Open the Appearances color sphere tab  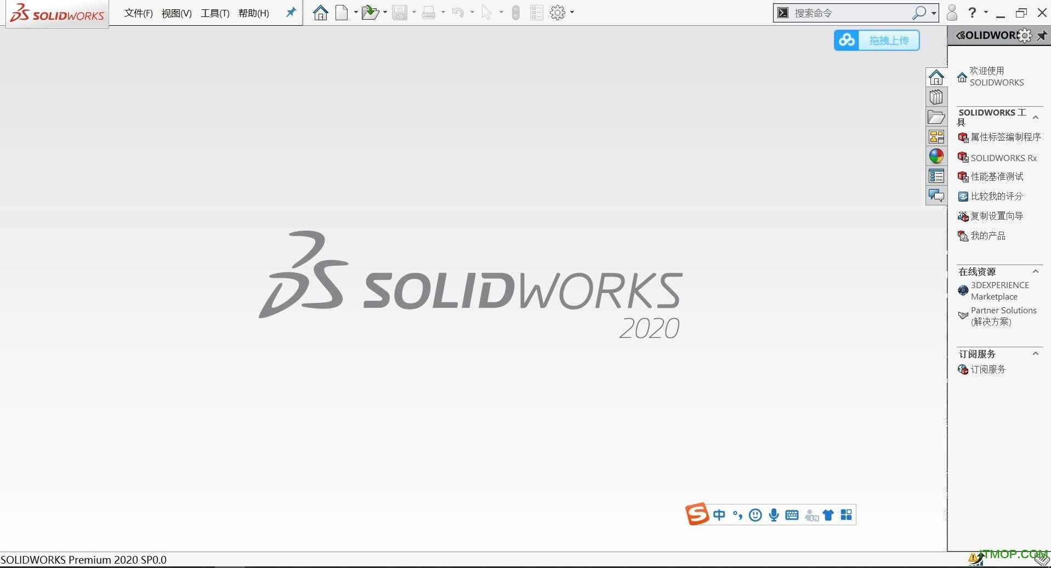[x=936, y=156]
